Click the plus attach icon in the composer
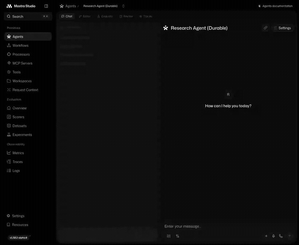Image resolution: width=299 pixels, height=245 pixels. (266, 236)
